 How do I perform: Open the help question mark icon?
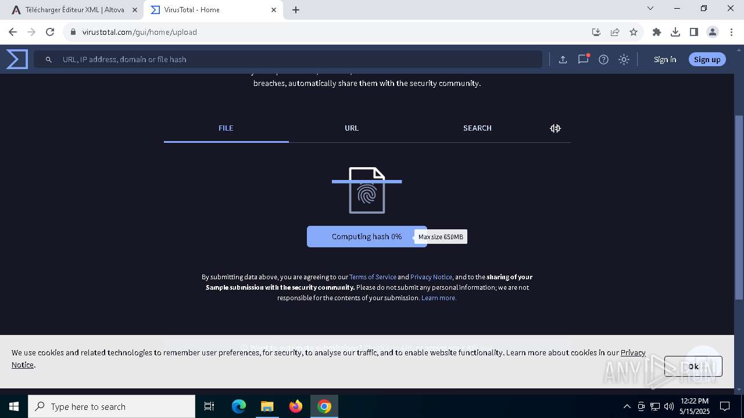(x=603, y=59)
